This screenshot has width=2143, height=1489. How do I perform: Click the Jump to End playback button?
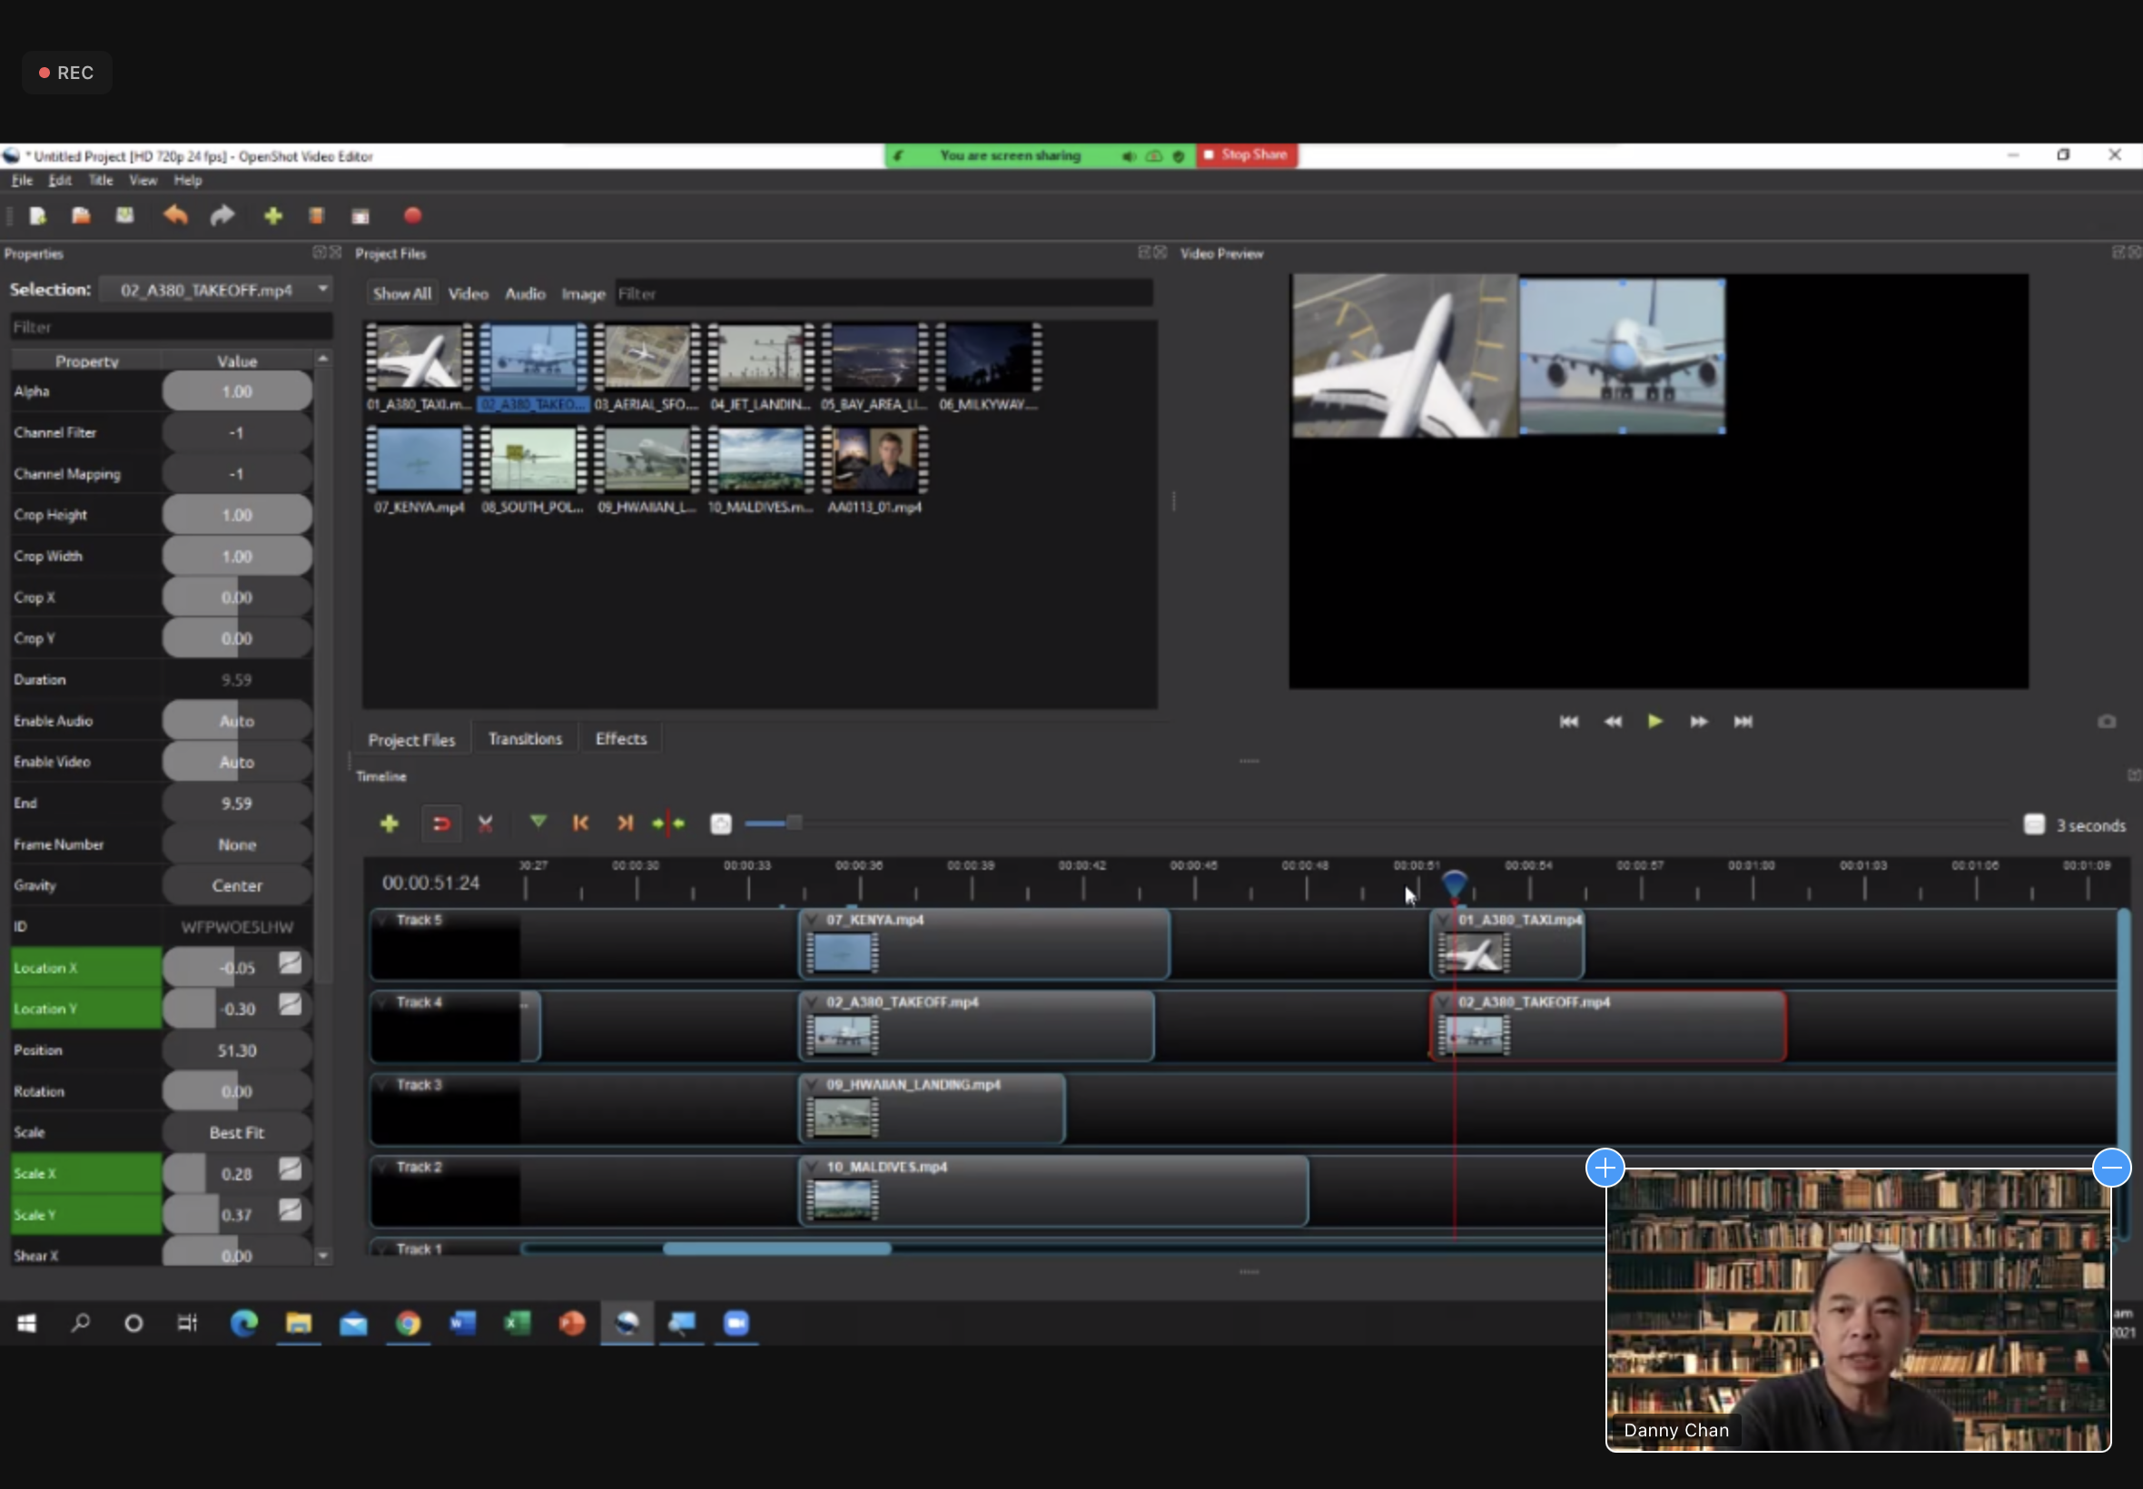click(1743, 722)
